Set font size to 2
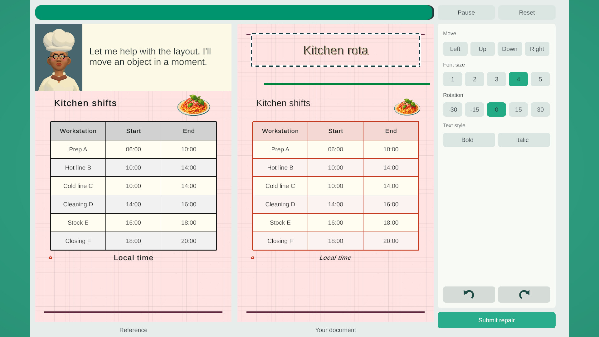This screenshot has width=599, height=337. coord(475,79)
